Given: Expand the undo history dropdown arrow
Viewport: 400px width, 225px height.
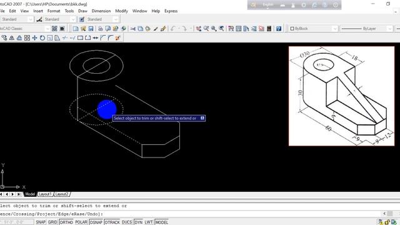Looking at the screenshot, I should tap(179, 29).
